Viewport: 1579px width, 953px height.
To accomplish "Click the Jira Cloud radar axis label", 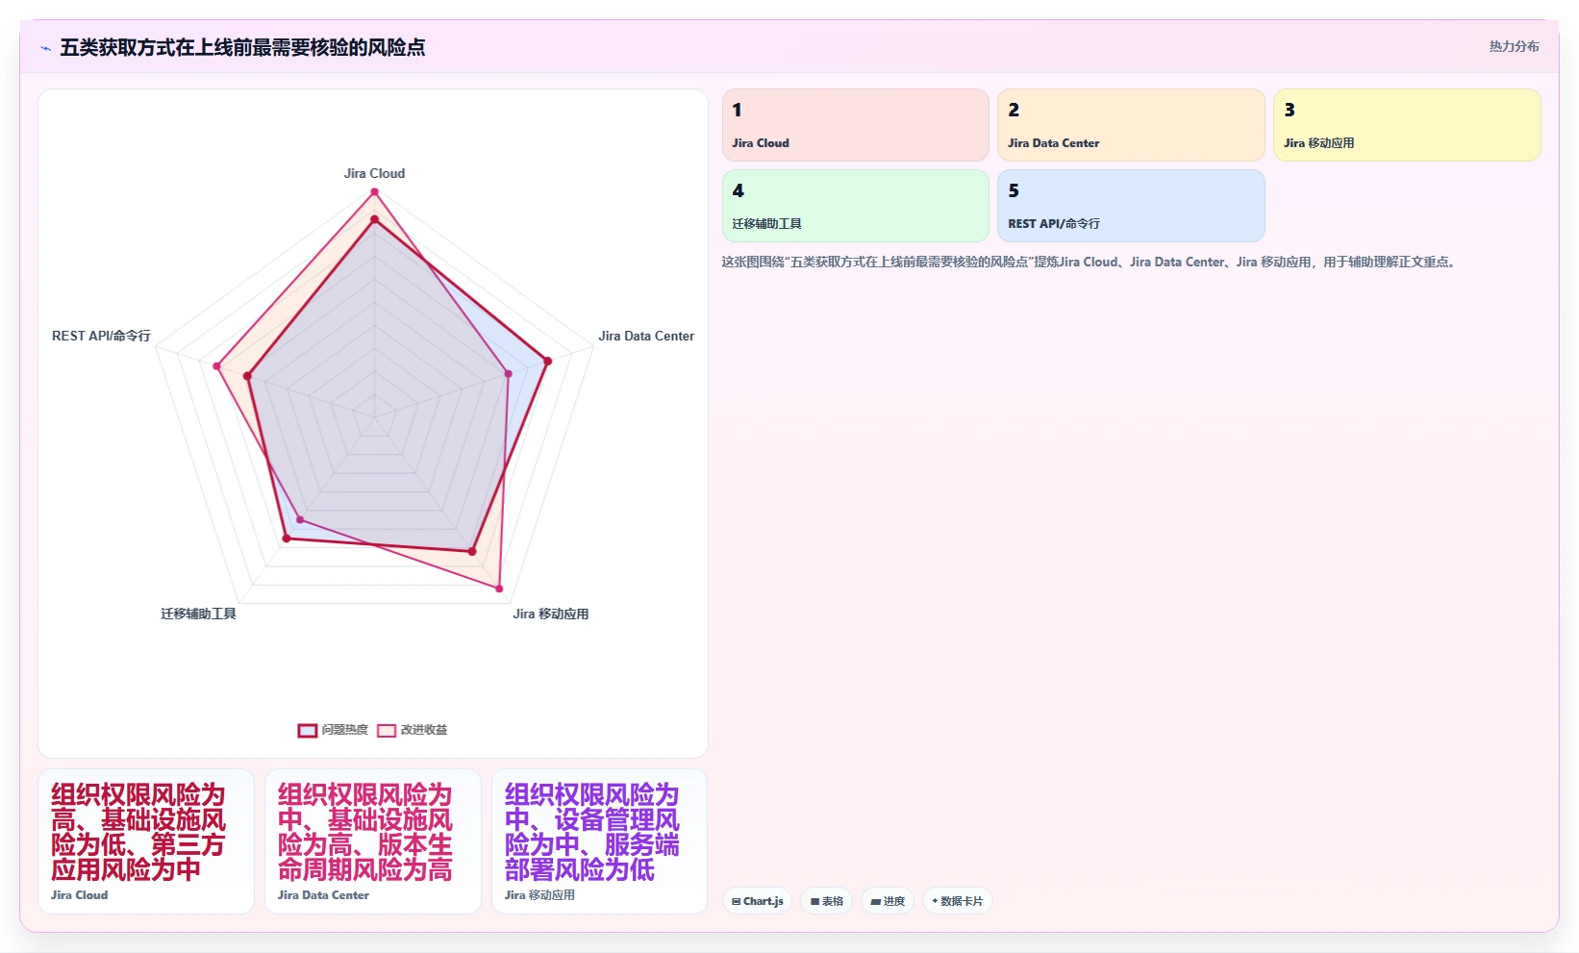I will [x=374, y=174].
